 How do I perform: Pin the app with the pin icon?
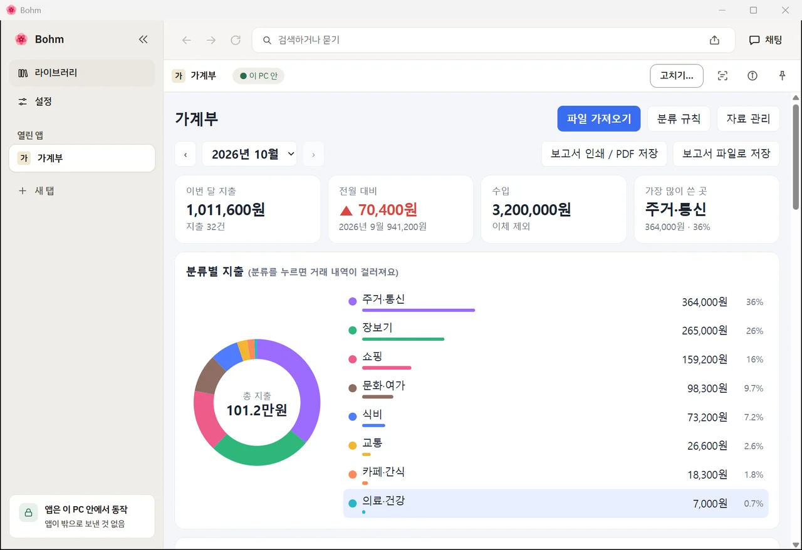tap(782, 76)
